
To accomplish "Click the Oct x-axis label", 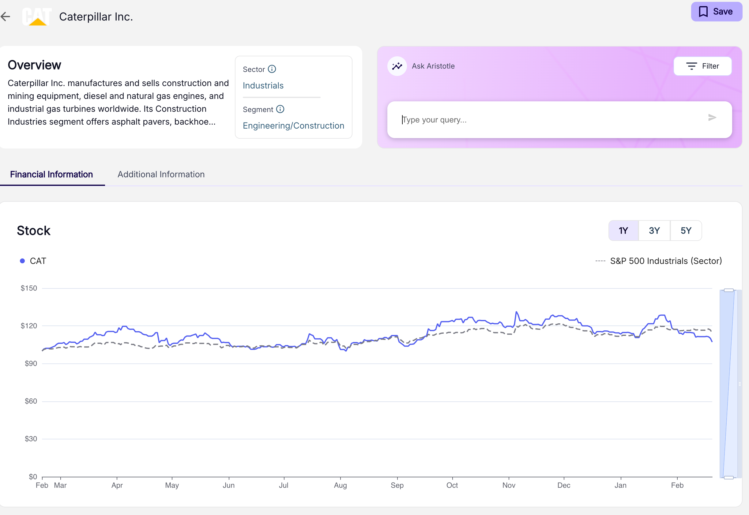I will pyautogui.click(x=452, y=485).
